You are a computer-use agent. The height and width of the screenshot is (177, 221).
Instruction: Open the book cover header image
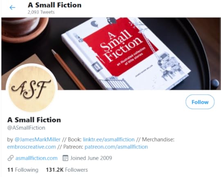click(x=111, y=54)
